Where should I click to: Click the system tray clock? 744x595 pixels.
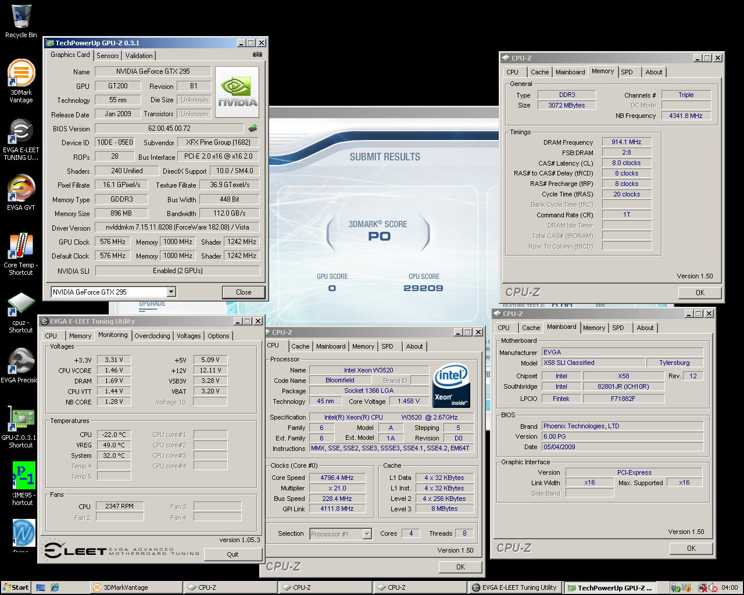729,587
